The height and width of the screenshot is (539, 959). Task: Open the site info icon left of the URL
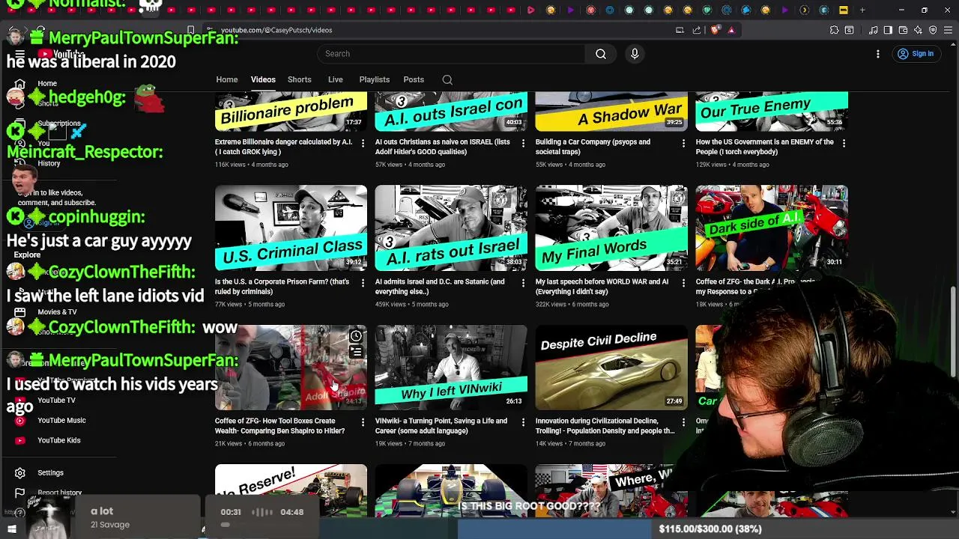pyautogui.click(x=208, y=30)
